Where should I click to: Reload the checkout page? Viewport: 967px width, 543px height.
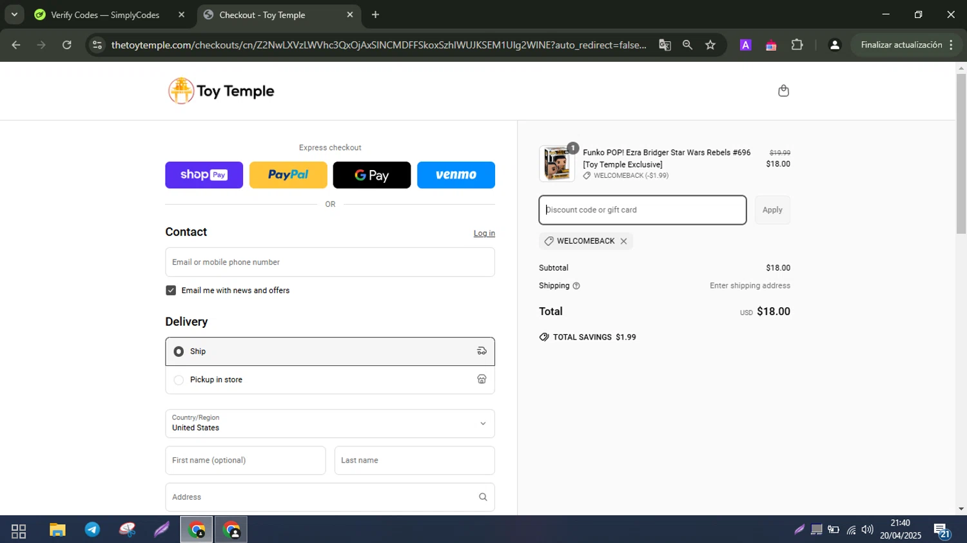click(x=66, y=45)
